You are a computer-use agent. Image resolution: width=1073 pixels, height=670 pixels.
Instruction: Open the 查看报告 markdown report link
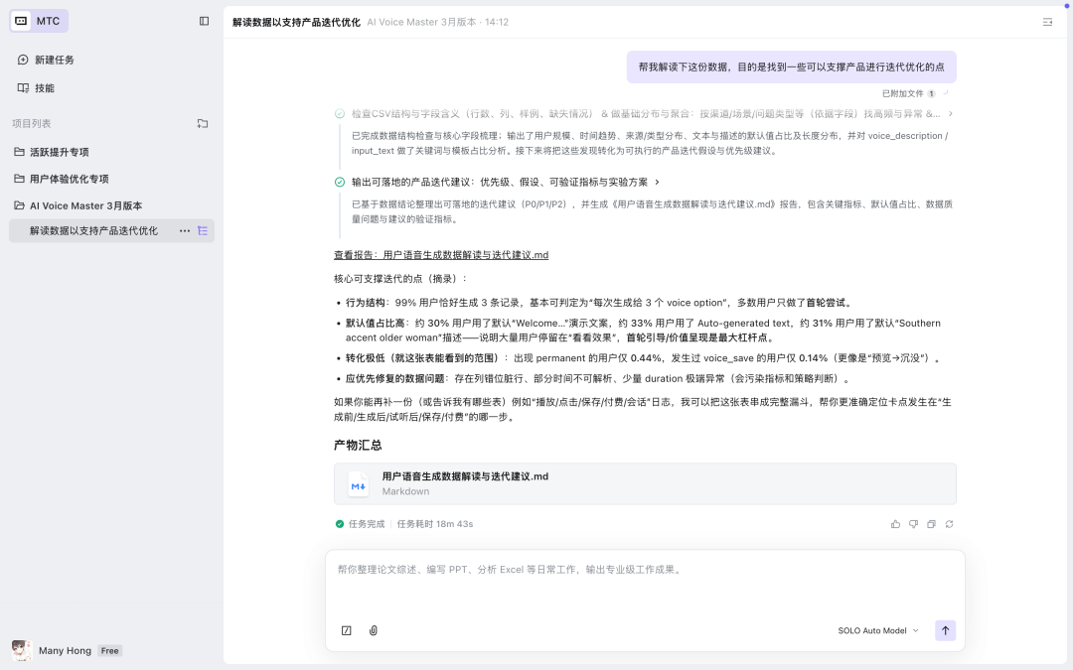coord(442,255)
